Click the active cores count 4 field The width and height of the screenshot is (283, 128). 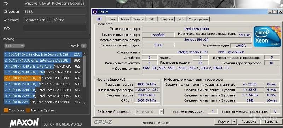pos(213,111)
